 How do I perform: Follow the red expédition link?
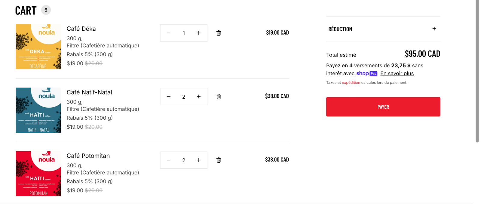(351, 82)
